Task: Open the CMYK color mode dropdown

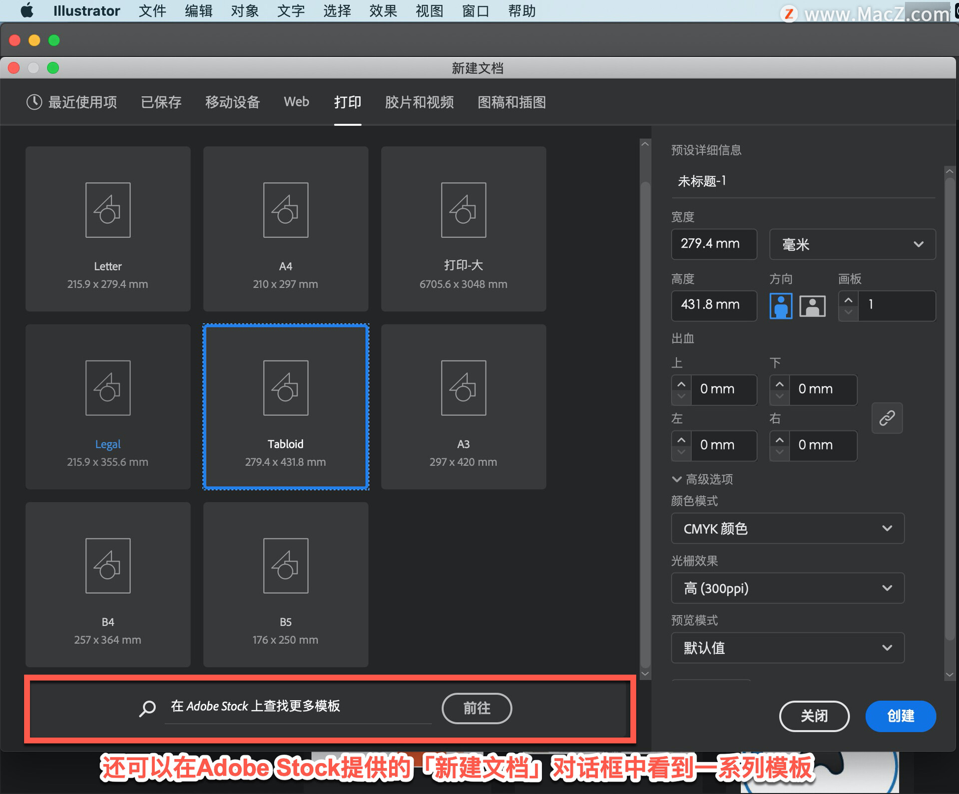Action: 787,528
